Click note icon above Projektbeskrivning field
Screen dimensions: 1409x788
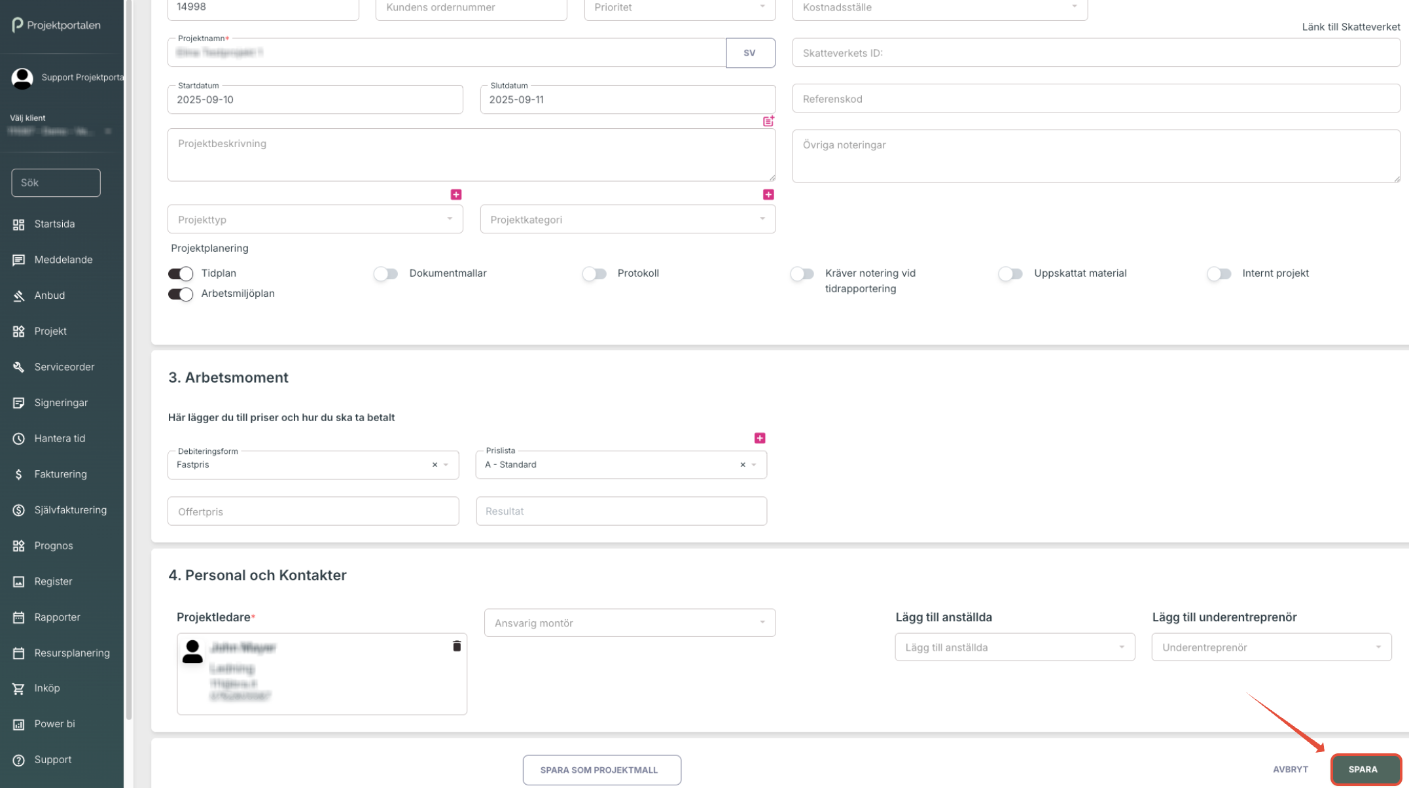tap(768, 121)
